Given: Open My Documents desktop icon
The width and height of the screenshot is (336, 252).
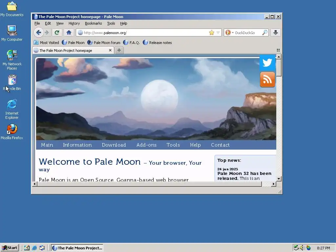Looking at the screenshot, I should (12, 9).
